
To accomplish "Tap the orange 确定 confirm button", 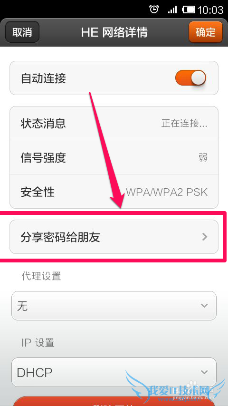I will coord(206,32).
